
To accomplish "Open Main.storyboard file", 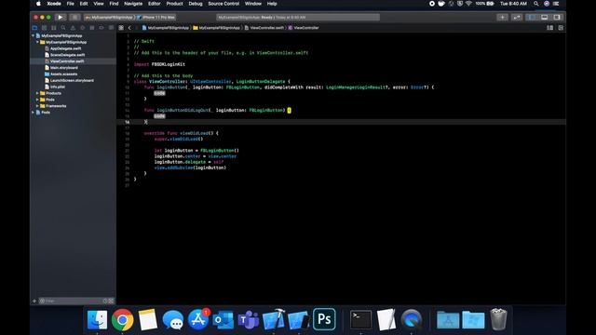I will tap(63, 68).
